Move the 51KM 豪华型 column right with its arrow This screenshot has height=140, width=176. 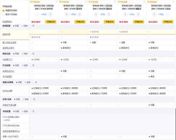click(x=50, y=14)
